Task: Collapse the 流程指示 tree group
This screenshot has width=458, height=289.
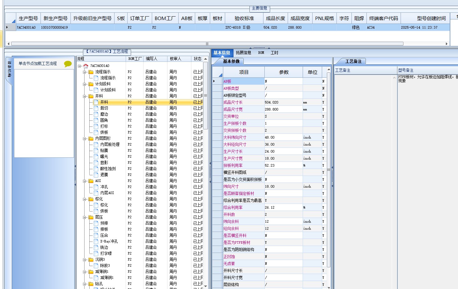Action: click(x=85, y=72)
